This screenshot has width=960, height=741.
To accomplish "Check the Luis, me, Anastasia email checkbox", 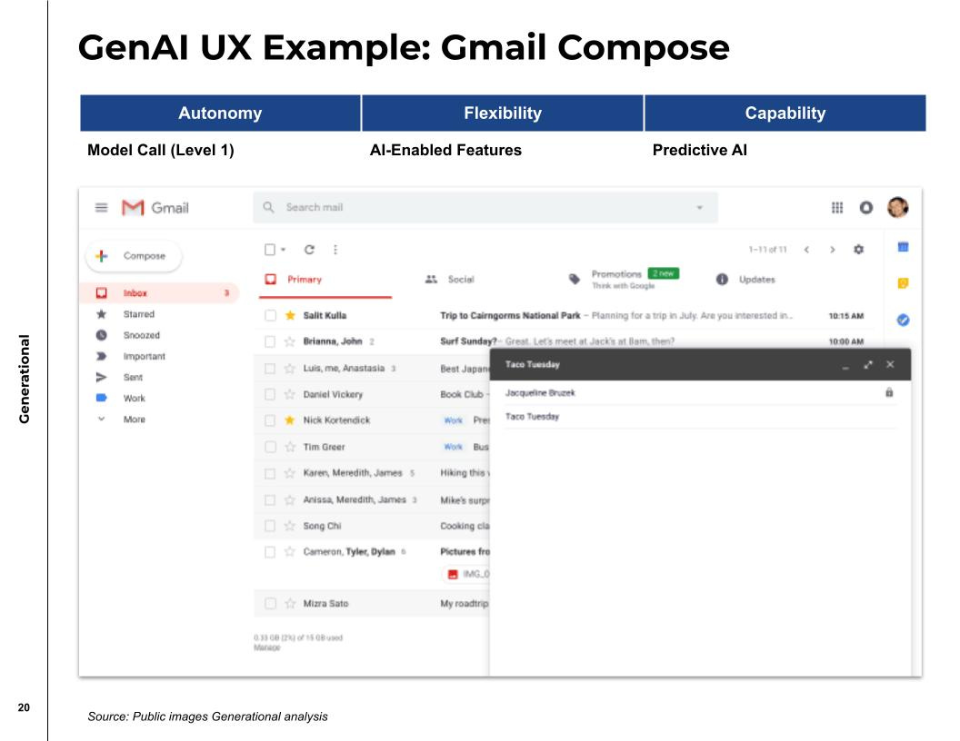I will pos(269,368).
